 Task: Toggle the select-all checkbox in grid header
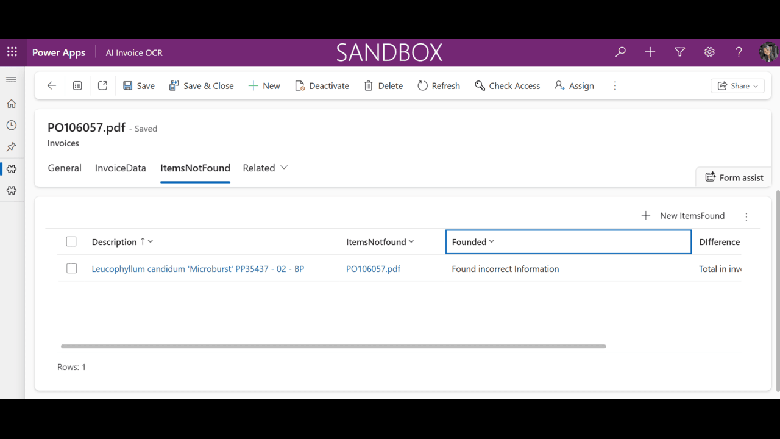[x=71, y=241]
